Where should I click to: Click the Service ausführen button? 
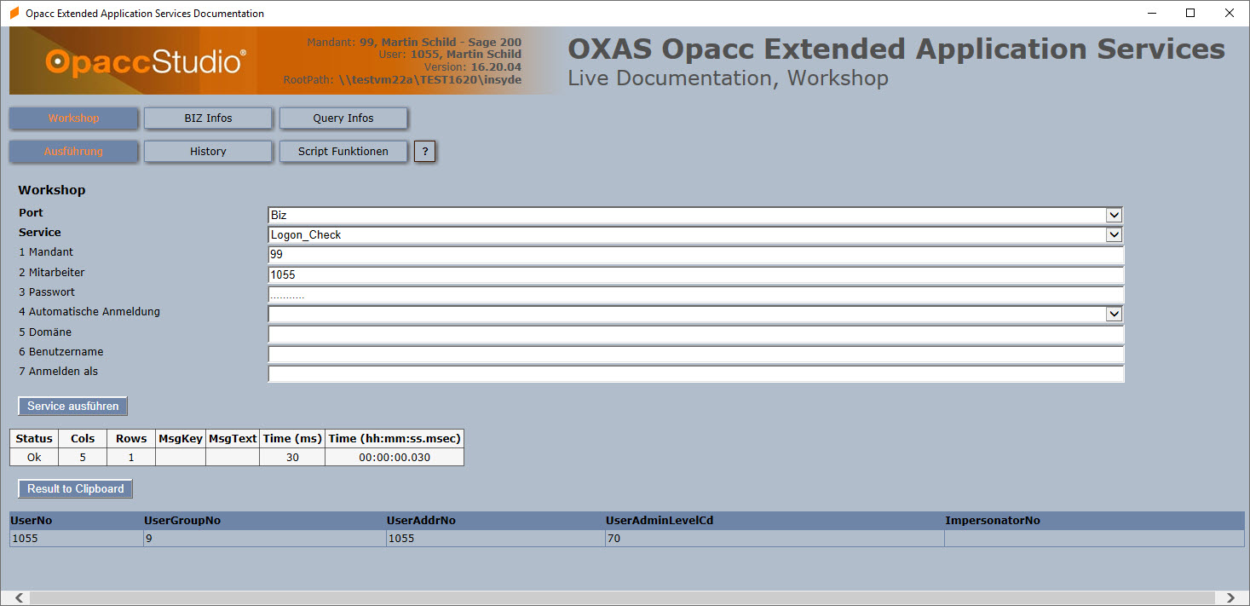[x=73, y=406]
